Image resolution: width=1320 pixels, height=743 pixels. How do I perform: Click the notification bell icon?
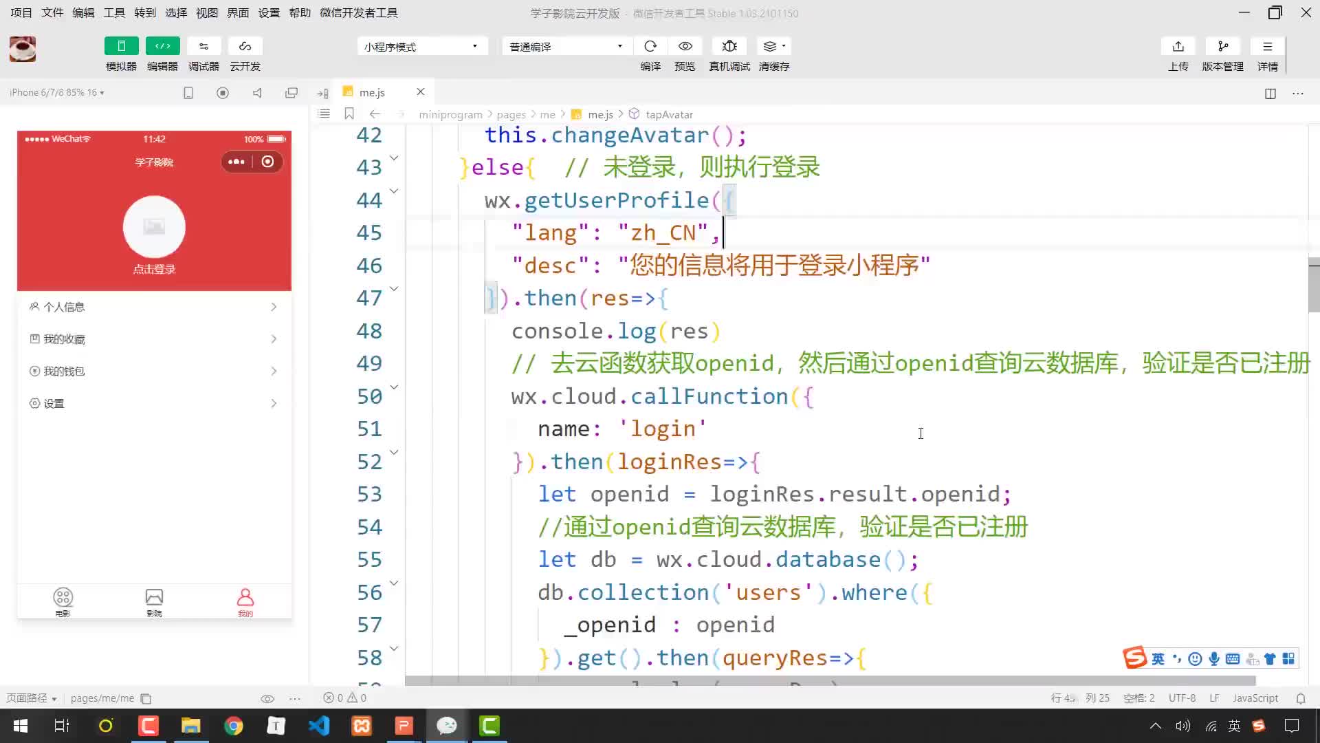1301,698
